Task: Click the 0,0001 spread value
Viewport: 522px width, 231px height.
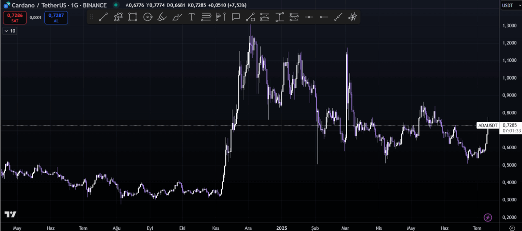Action: [x=36, y=18]
